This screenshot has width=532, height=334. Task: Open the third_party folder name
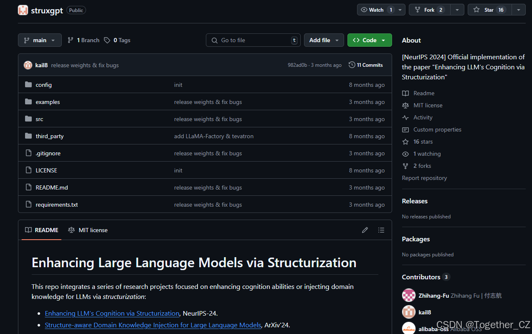[50, 136]
